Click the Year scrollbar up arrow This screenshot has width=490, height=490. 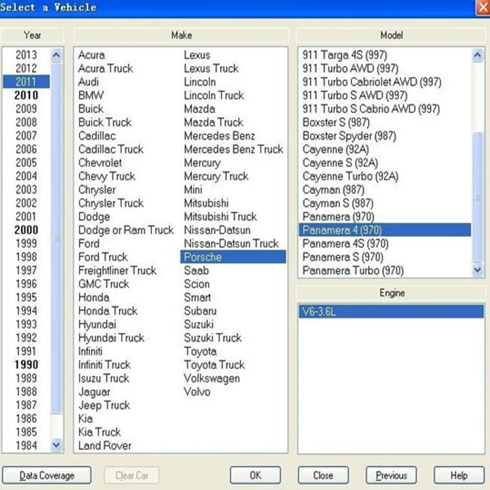point(56,55)
